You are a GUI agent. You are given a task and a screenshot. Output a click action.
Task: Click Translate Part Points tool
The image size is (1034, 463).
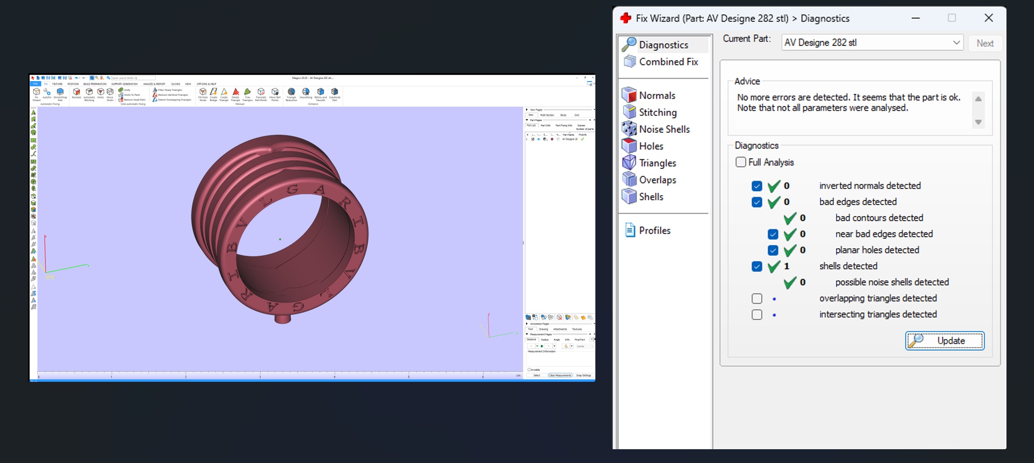coord(261,95)
